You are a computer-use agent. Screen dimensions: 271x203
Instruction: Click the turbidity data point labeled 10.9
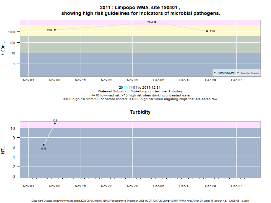click(55, 123)
